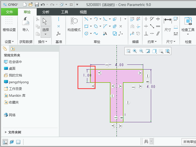Switch to the 分析 tab

pos(46,12)
